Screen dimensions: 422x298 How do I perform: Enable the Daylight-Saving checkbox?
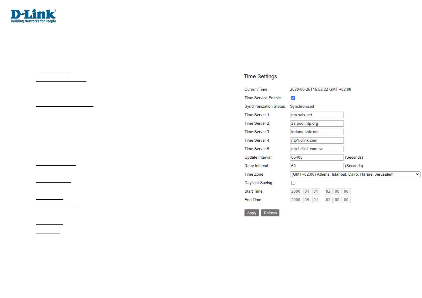pos(293,183)
